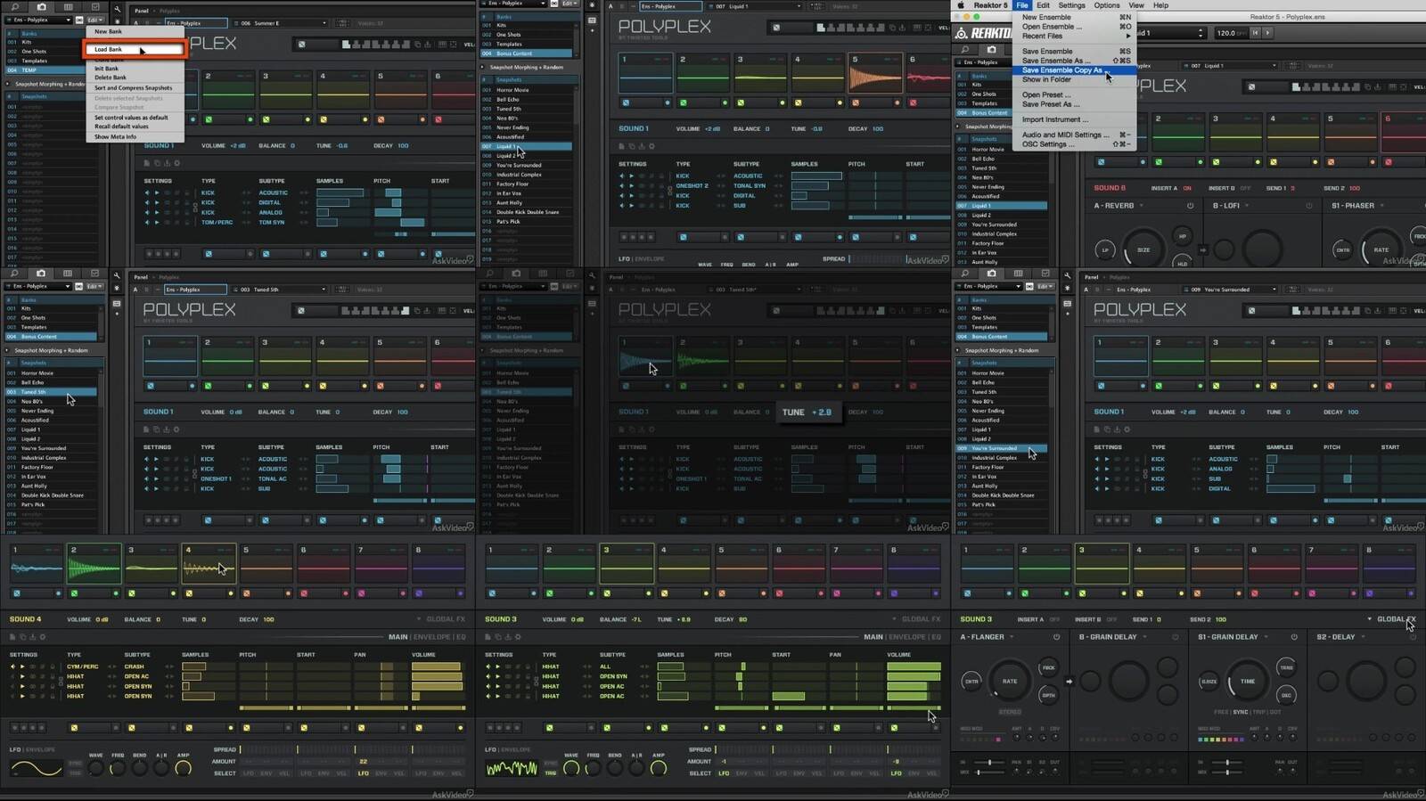Open the Apple menu in macOS menu bar
This screenshot has height=801, width=1426.
coord(962,5)
